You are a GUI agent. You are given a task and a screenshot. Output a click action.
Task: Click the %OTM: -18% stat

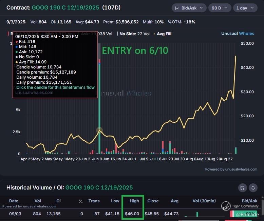click(x=182, y=22)
